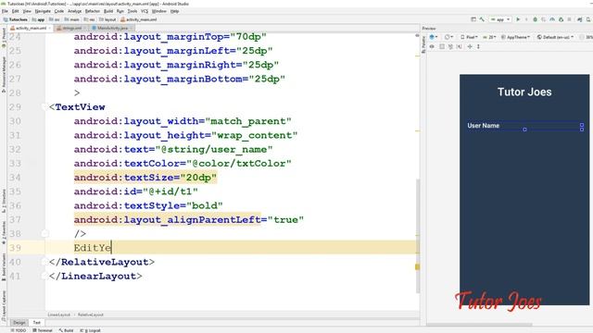Viewport: 593px width, 333px height.
Task: Click the Tutorioes breadcrumb in navigation bar
Action: [x=16, y=19]
